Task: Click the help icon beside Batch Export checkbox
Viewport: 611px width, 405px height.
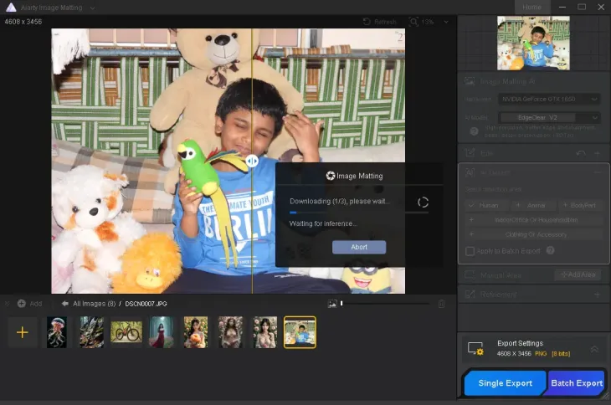Action: (x=550, y=250)
